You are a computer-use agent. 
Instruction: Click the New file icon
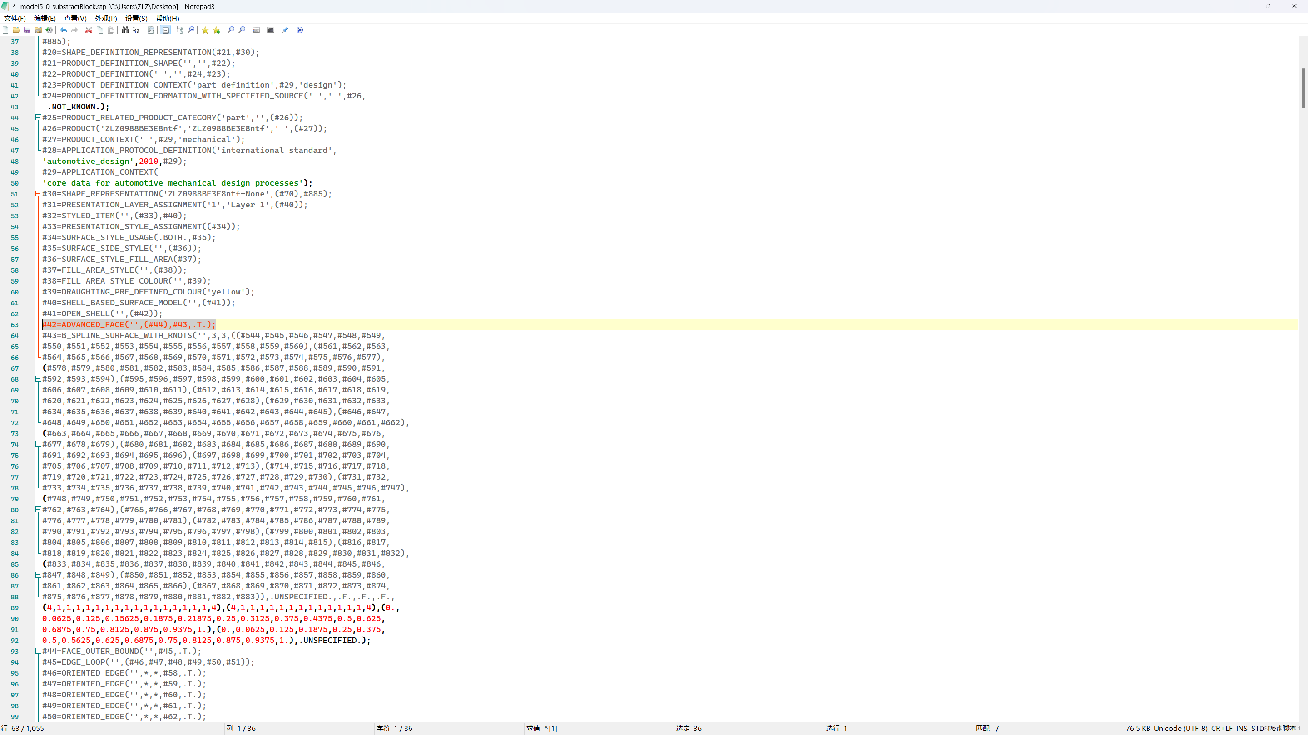[5, 30]
